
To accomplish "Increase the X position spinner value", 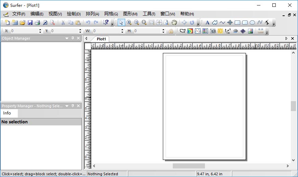I will point(40,30).
